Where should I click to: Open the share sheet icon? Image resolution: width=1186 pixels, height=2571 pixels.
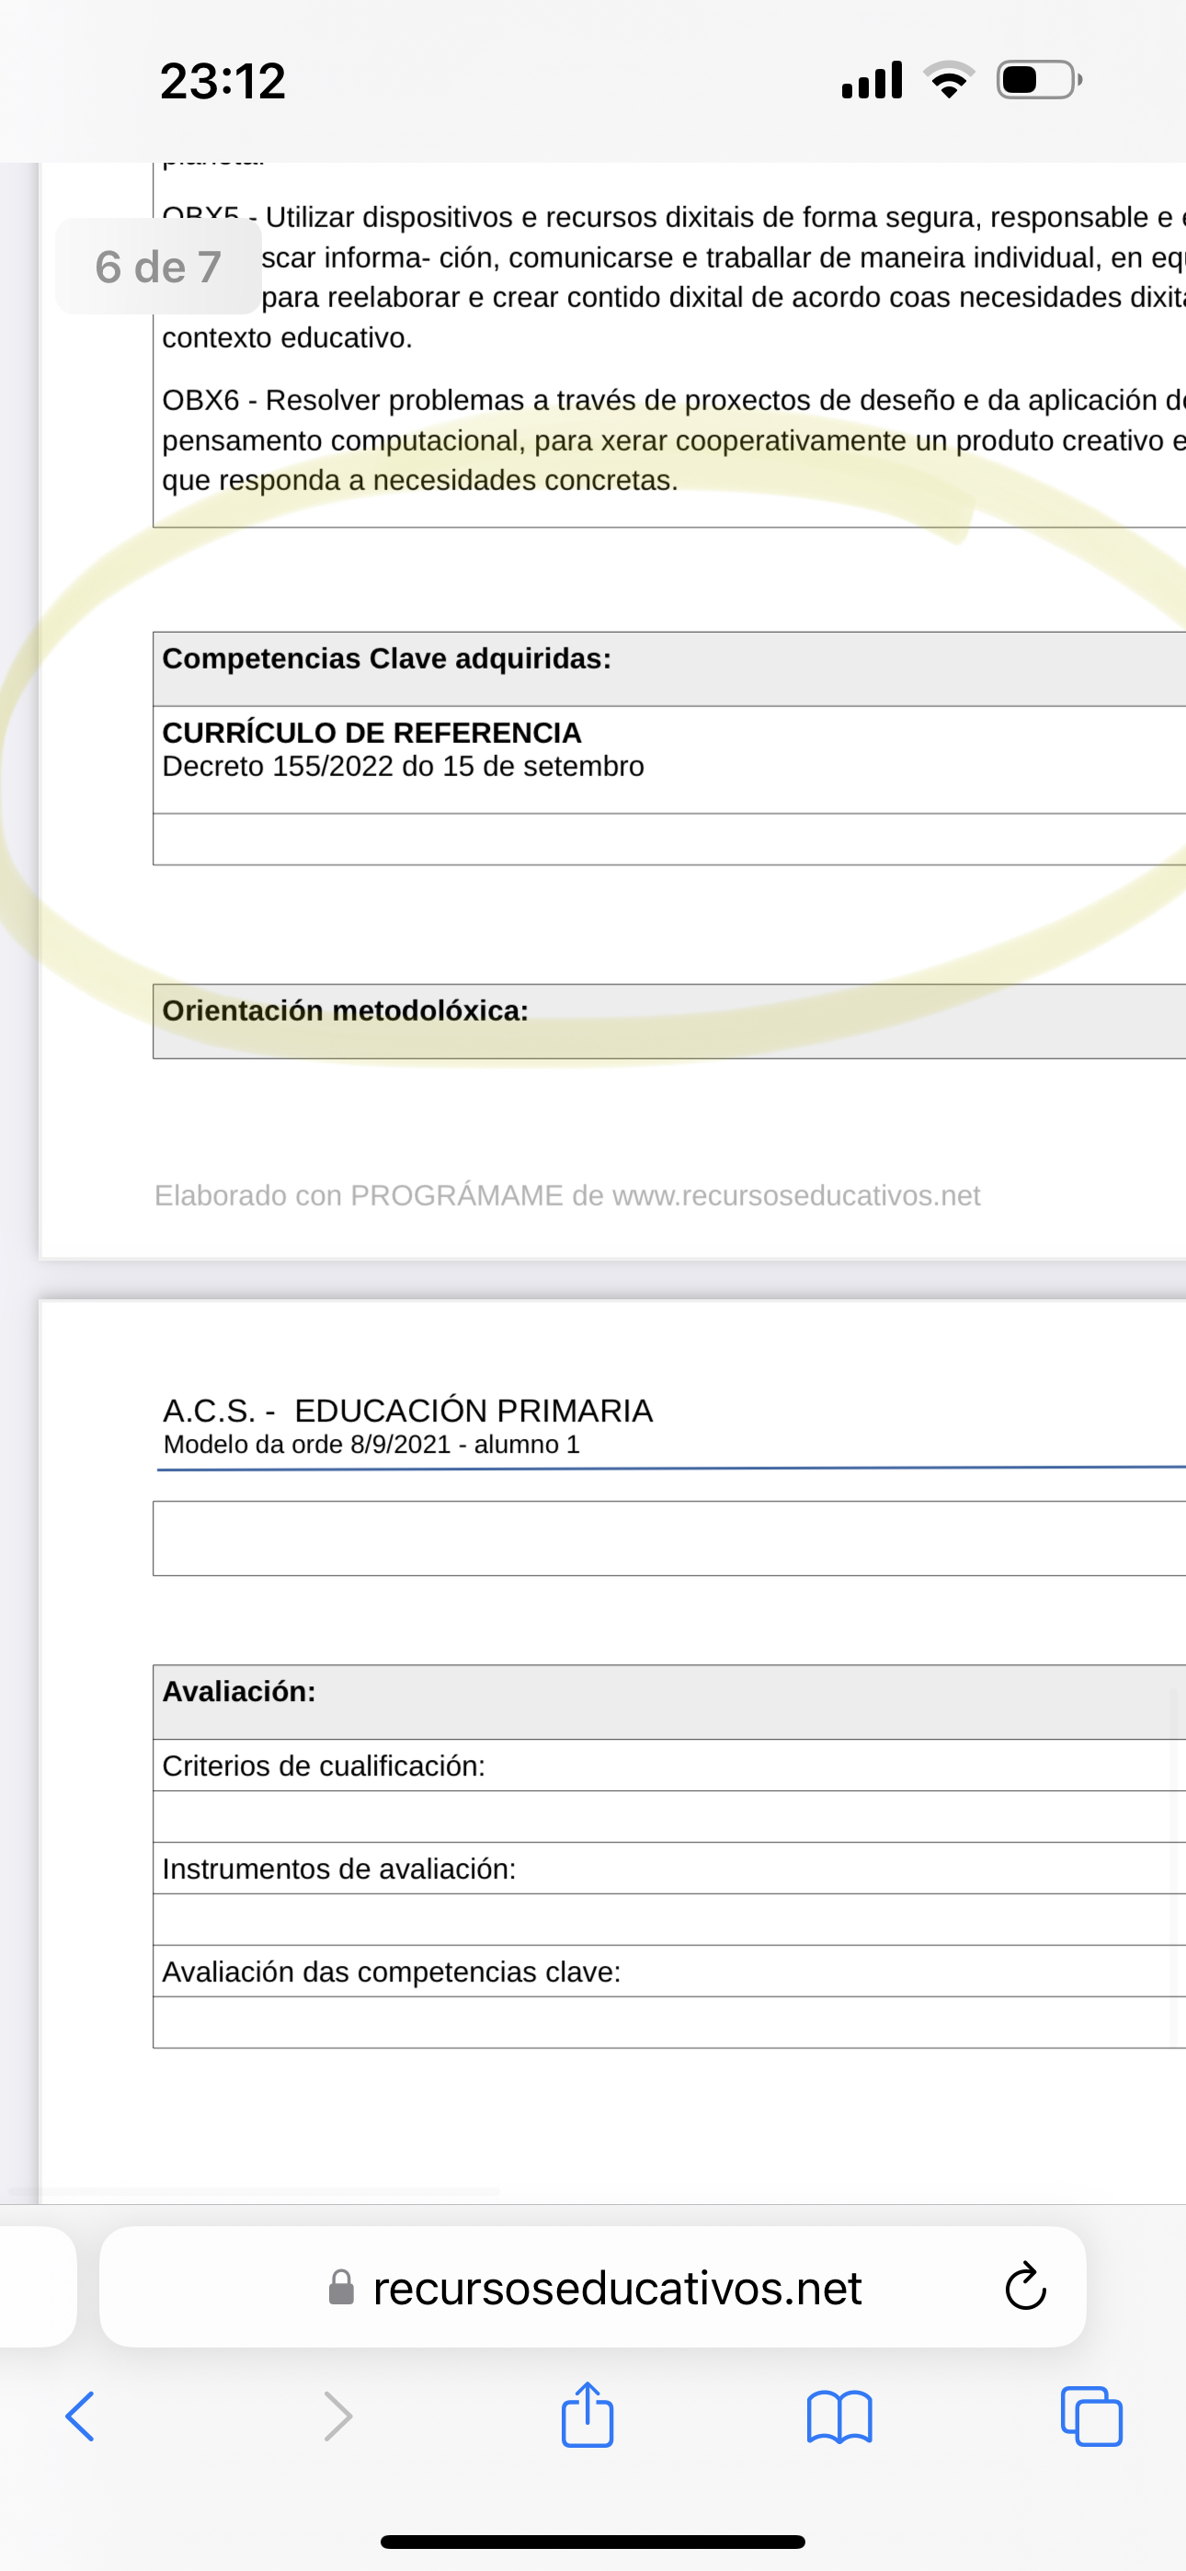[587, 2415]
